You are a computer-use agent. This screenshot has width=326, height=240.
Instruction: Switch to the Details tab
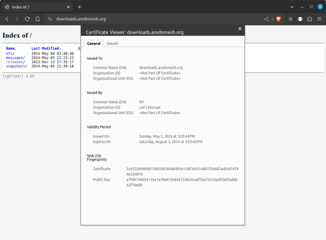(113, 43)
